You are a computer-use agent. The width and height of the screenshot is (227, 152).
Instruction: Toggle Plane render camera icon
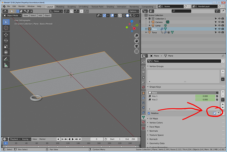pyautogui.click(x=223, y=29)
